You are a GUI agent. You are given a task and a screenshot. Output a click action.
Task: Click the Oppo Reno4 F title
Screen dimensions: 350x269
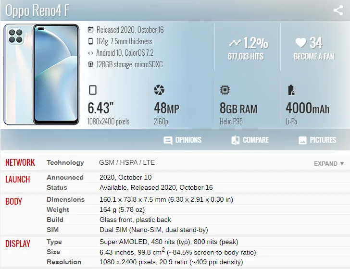(37, 10)
